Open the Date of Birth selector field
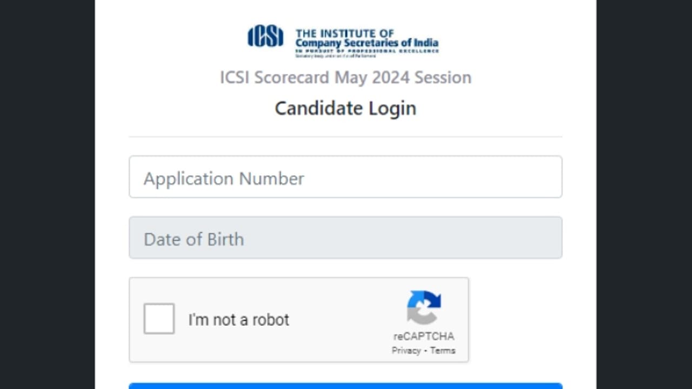 345,238
